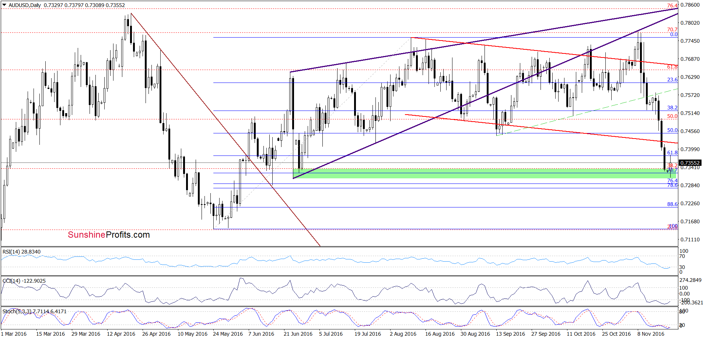
Task: Click the 0.76870 price axis label
Action: pyautogui.click(x=690, y=59)
